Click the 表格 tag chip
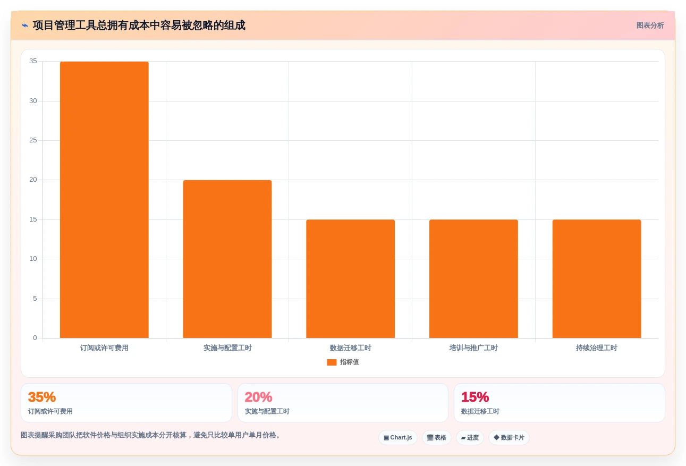 point(437,438)
